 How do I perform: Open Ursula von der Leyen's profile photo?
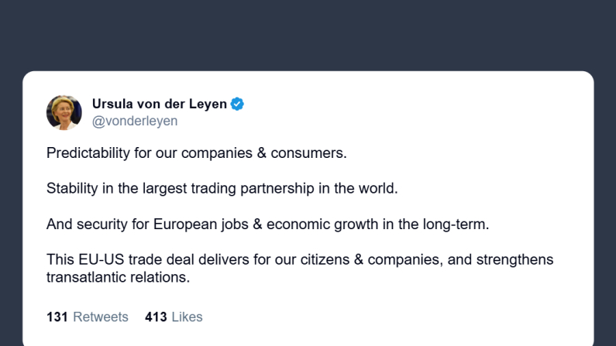[64, 112]
